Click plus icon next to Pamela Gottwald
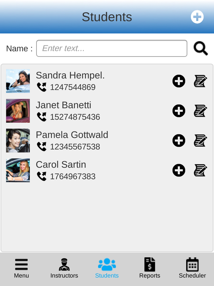214x286 pixels. pyautogui.click(x=179, y=140)
